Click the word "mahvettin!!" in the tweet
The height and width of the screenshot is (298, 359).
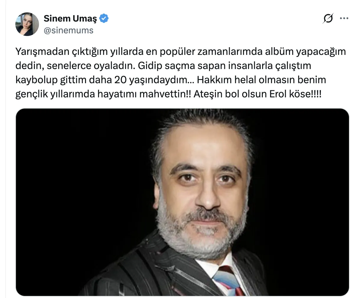pyautogui.click(x=165, y=94)
